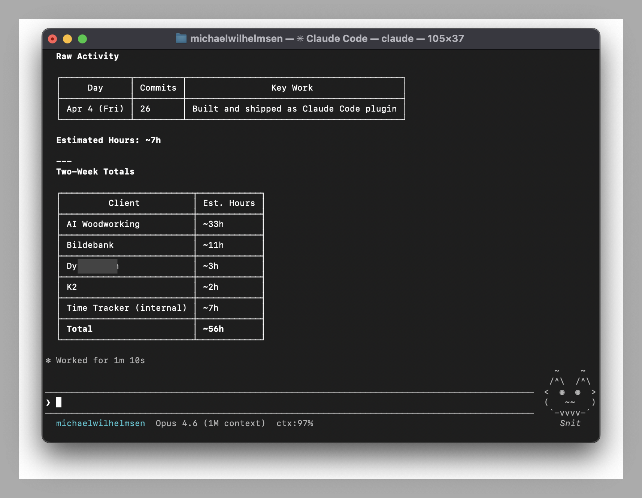Image resolution: width=642 pixels, height=498 pixels.
Task: Click the folder icon in the title bar
Action: [x=181, y=39]
